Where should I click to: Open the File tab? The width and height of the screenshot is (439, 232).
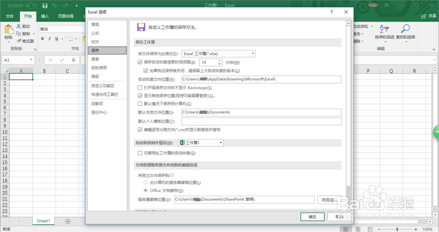tap(10, 16)
